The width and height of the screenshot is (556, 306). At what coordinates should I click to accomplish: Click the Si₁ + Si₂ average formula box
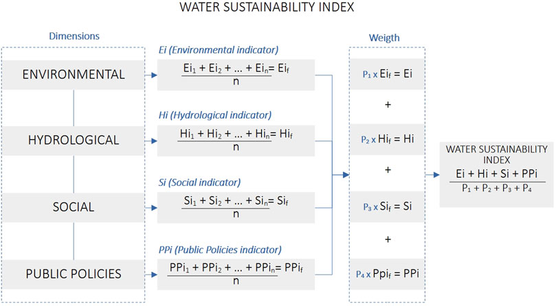point(236,207)
